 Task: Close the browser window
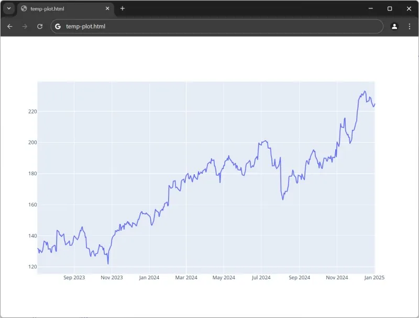coord(409,8)
